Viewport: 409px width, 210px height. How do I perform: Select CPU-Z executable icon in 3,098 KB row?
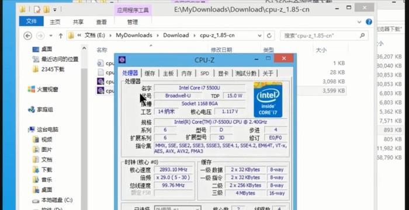pos(100,81)
